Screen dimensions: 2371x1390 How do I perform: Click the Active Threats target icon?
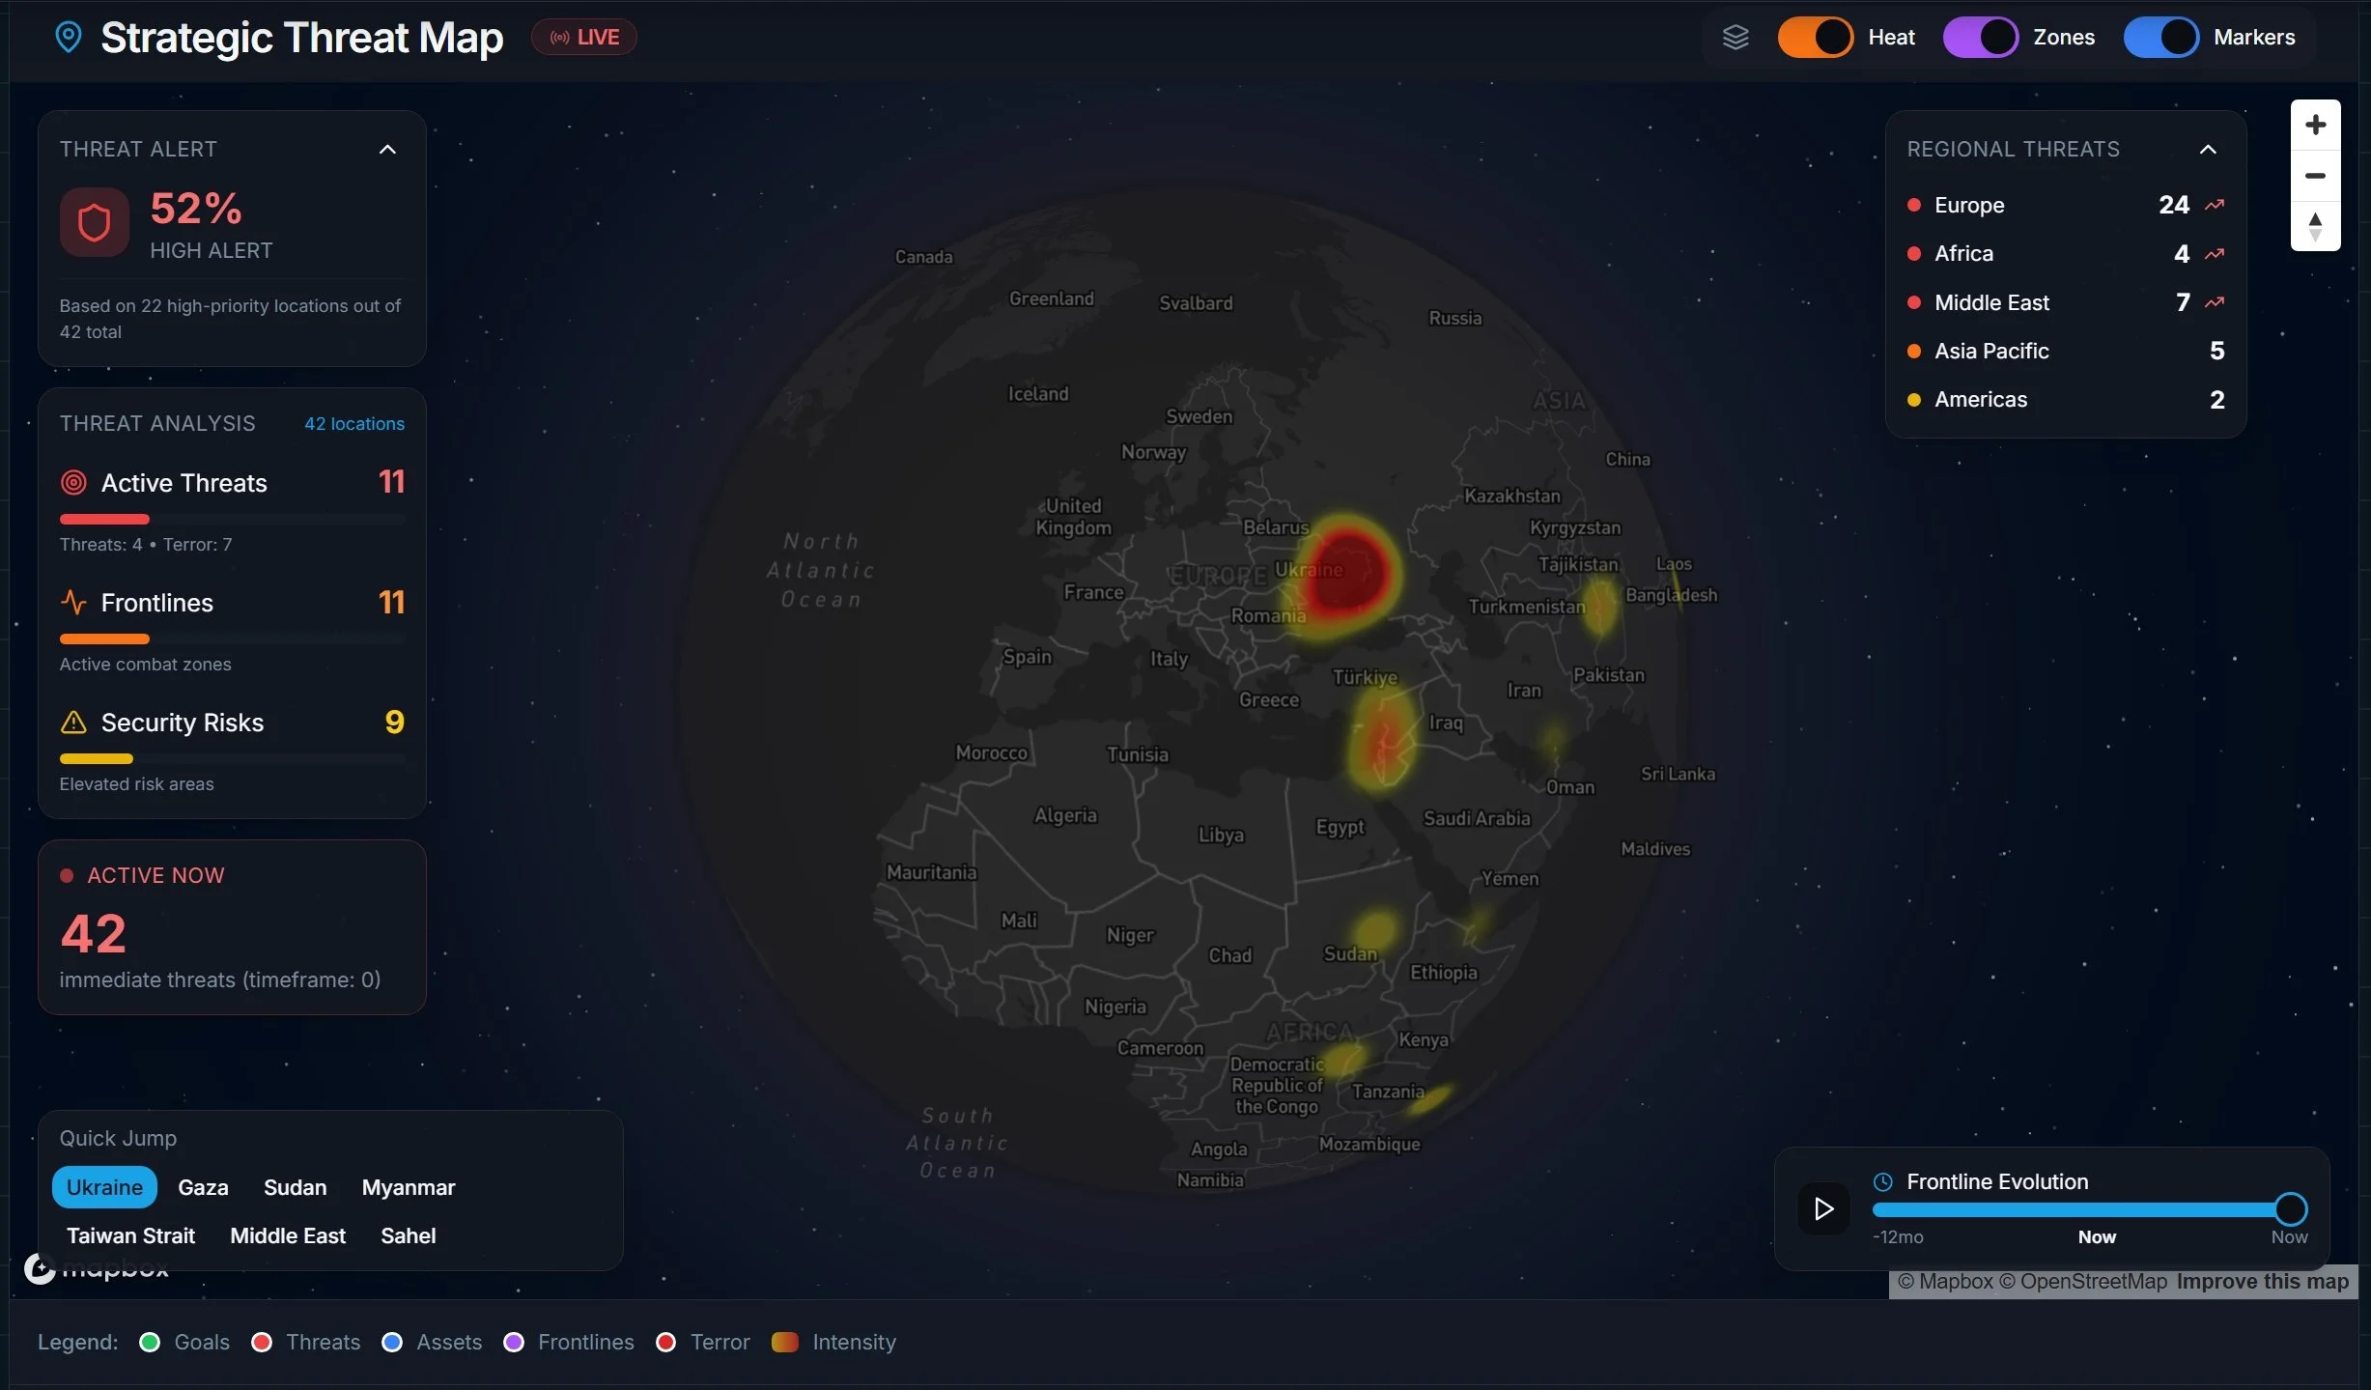(x=73, y=482)
